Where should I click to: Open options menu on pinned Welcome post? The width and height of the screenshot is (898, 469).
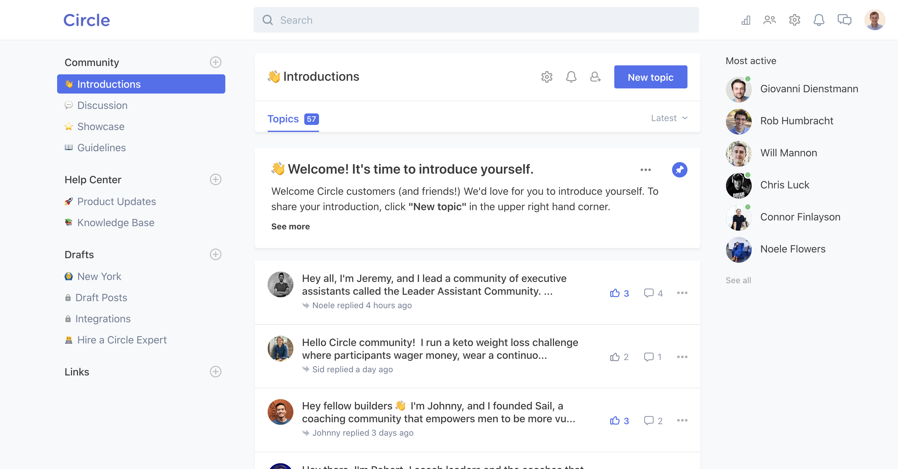click(646, 170)
